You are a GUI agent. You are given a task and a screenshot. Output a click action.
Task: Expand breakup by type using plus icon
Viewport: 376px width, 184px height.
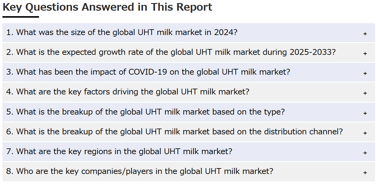click(x=365, y=113)
